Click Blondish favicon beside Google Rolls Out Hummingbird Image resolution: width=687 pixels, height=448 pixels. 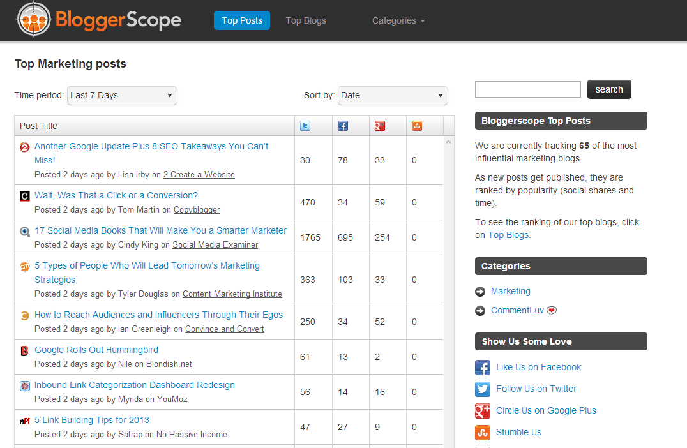[x=25, y=350]
